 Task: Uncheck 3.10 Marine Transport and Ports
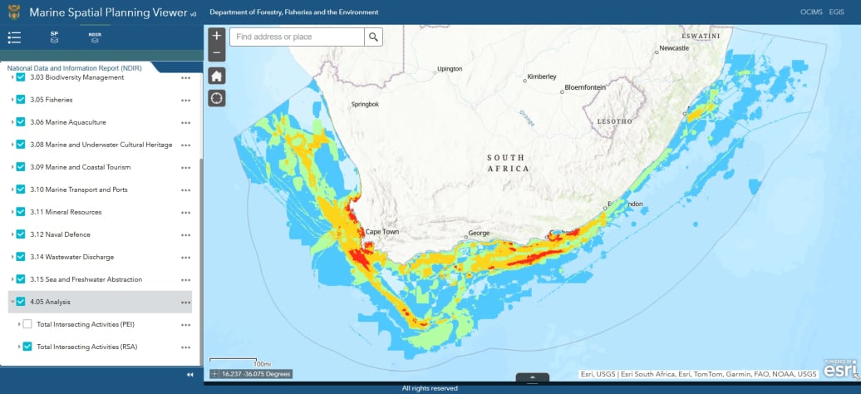pyautogui.click(x=21, y=190)
